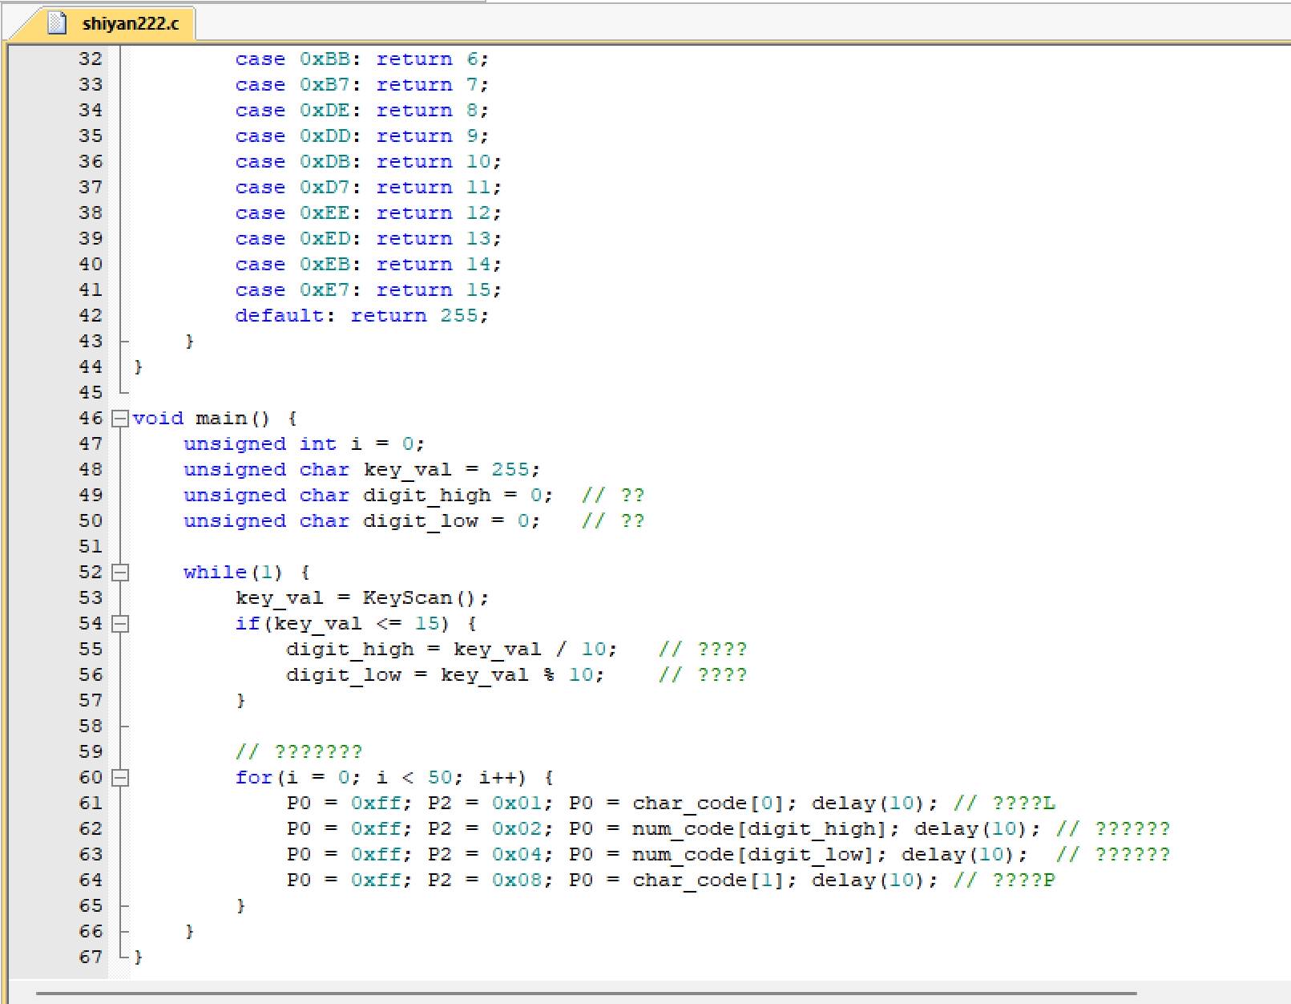1291x1004 pixels.
Task: Click on 'case 0xBB: return 6;' line
Action: (x=361, y=59)
